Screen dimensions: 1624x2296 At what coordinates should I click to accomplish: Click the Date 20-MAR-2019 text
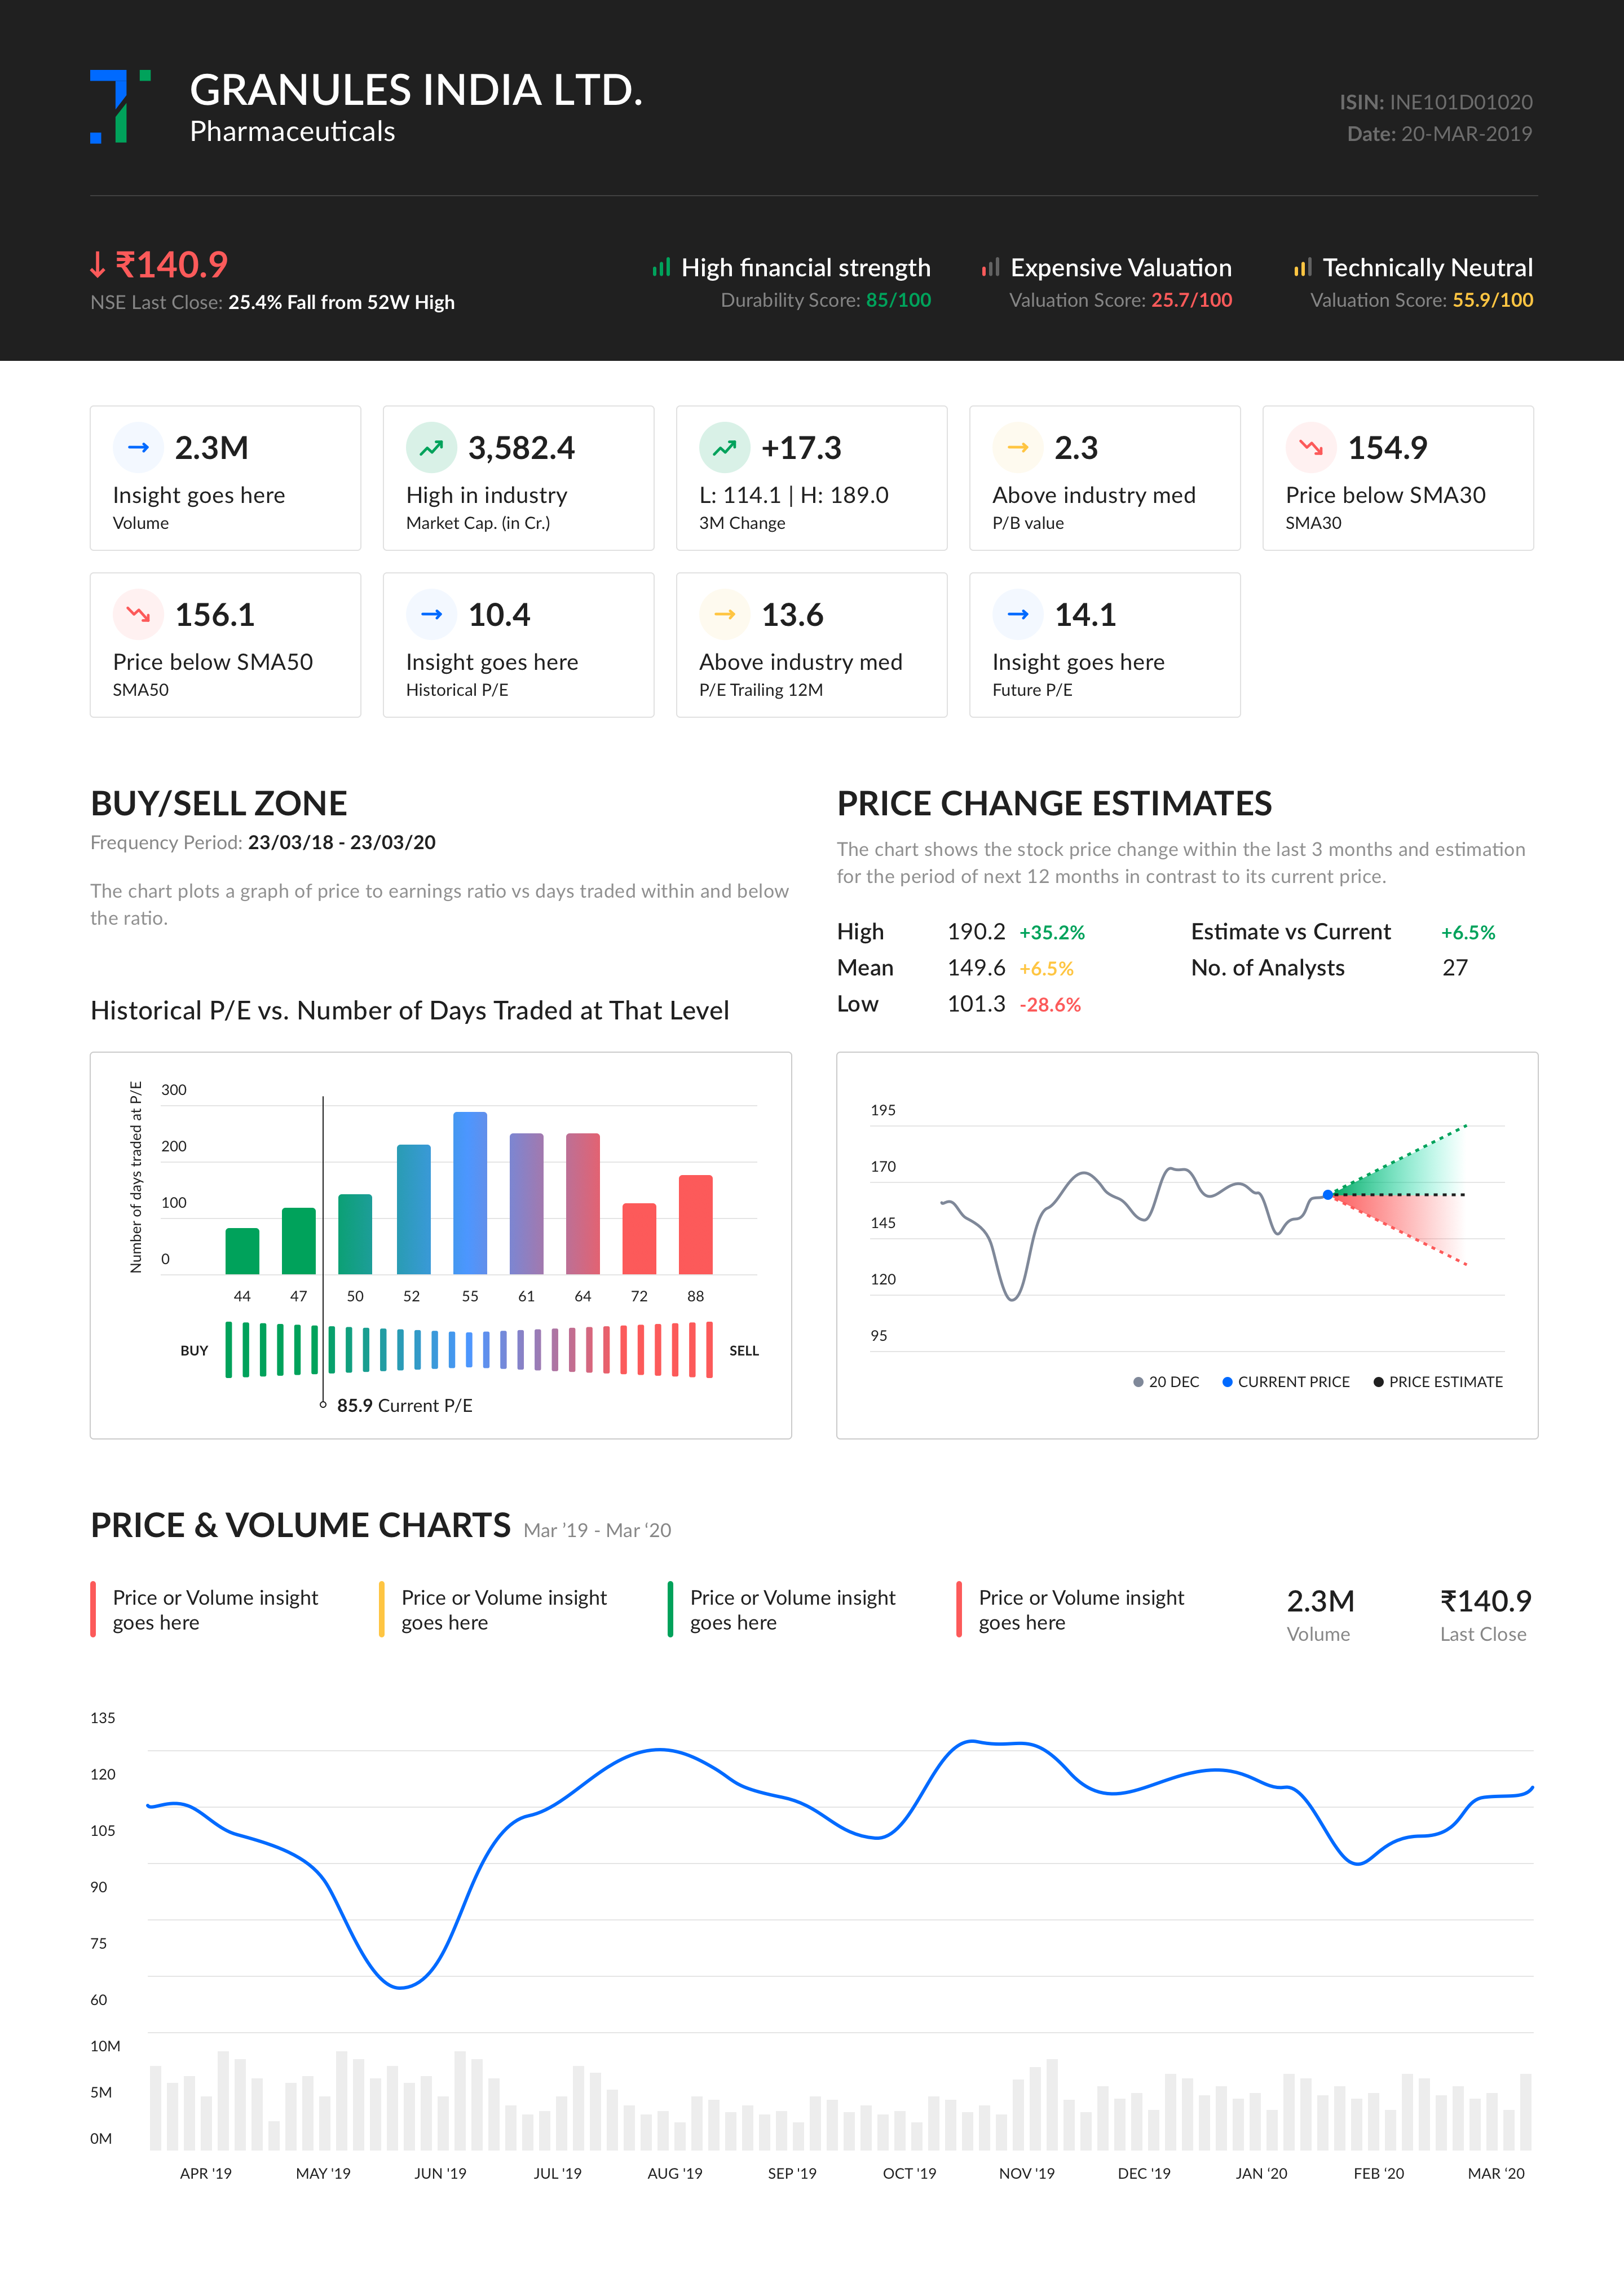[1440, 134]
